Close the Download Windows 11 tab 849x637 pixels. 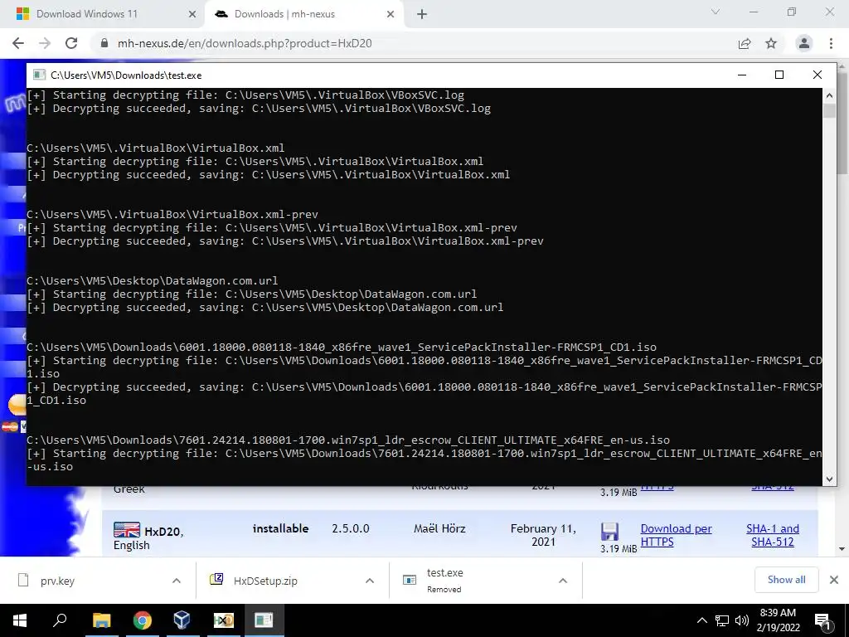click(192, 15)
